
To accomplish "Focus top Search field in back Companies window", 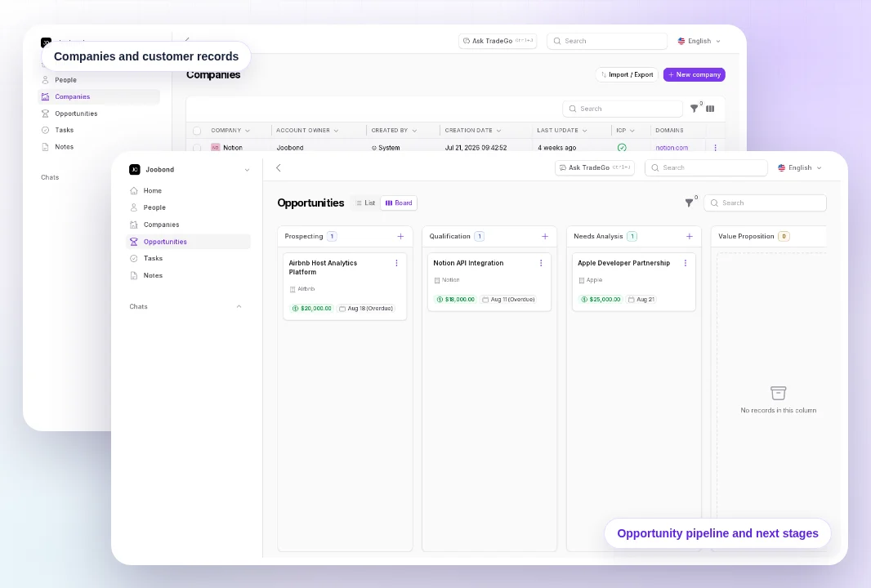I will (x=607, y=41).
